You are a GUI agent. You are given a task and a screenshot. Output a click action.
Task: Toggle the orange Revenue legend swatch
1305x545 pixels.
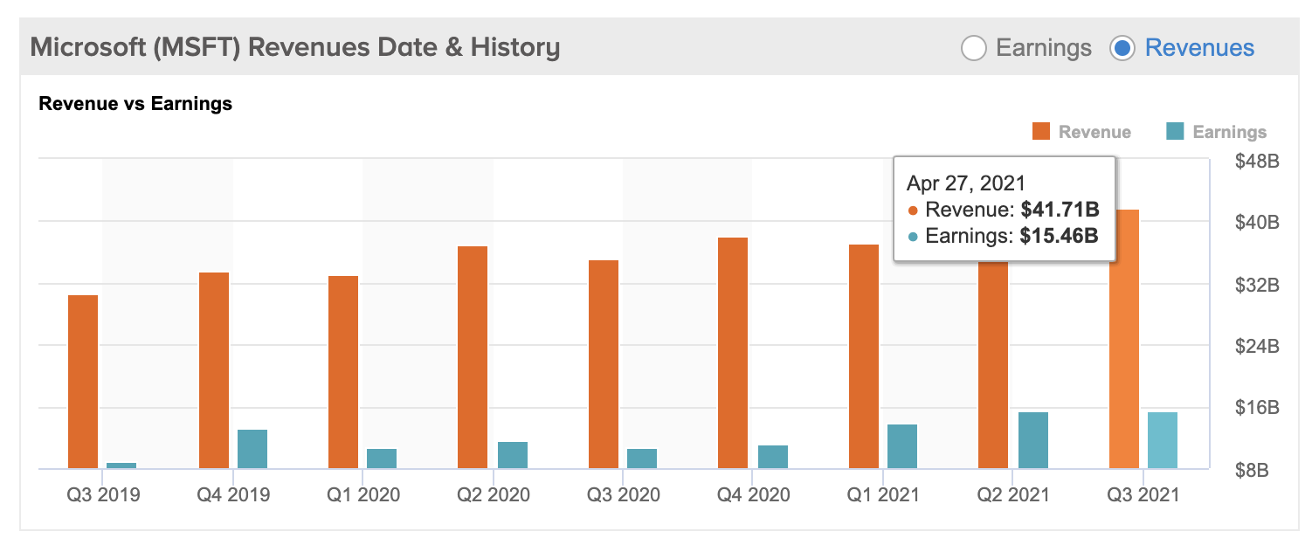1040,132
